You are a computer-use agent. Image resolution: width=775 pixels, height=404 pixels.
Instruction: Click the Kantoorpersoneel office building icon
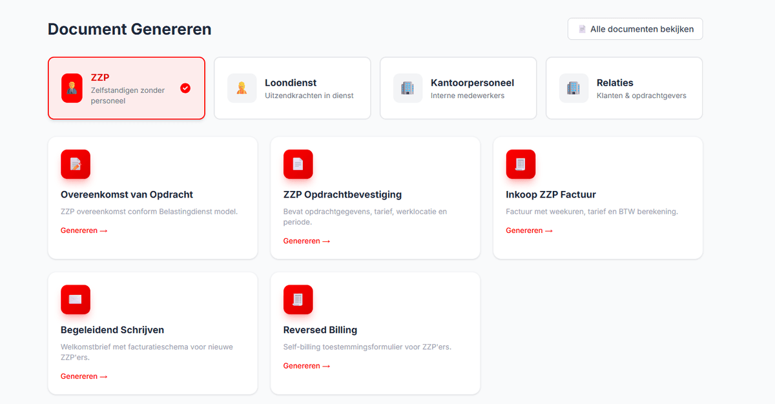408,88
